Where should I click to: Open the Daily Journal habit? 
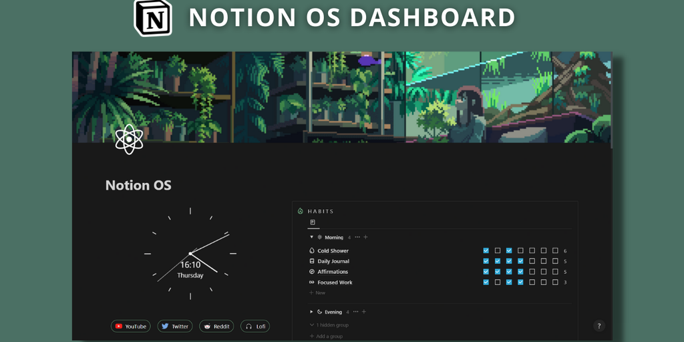pos(333,261)
